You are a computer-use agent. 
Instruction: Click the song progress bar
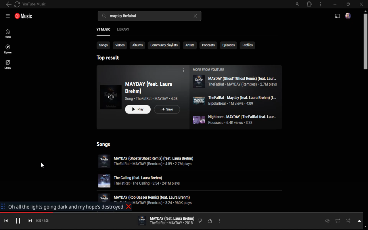tap(181, 212)
